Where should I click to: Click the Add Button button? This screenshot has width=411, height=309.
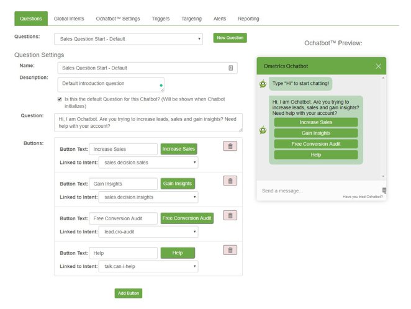(129, 293)
